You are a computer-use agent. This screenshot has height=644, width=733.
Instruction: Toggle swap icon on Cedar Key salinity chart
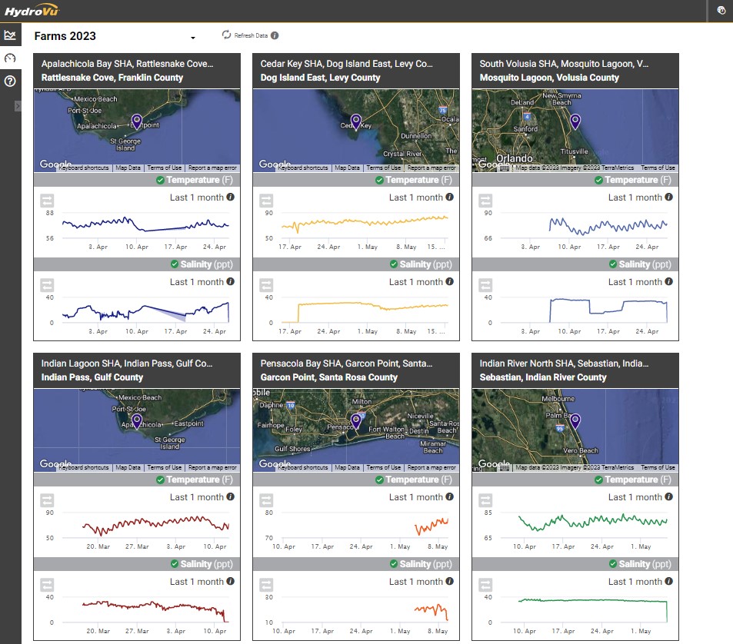point(266,285)
